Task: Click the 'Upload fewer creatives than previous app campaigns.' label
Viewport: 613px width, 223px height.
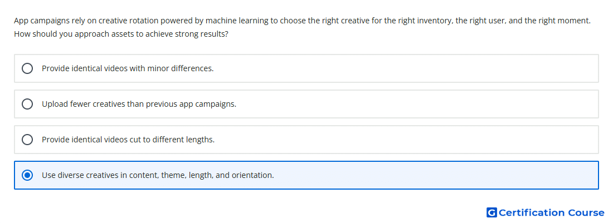Action: pos(139,104)
